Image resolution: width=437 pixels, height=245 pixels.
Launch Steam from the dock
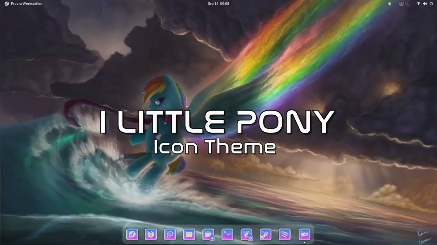(266, 234)
